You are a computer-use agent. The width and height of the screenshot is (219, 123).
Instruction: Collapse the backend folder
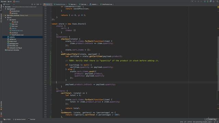pyautogui.click(x=5, y=9)
